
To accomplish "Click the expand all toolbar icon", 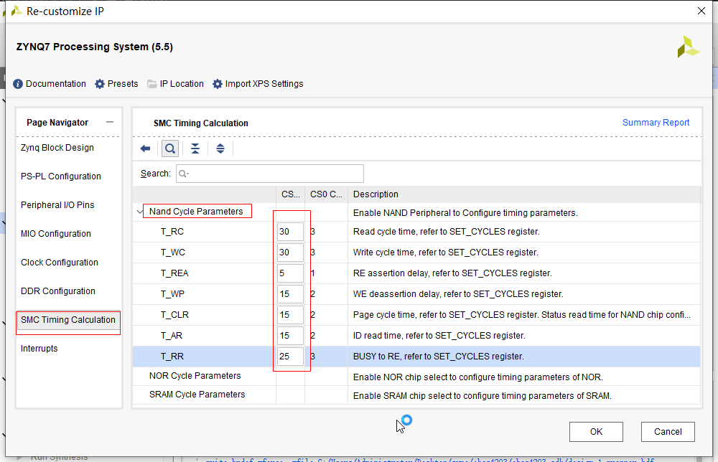I will tap(220, 148).
